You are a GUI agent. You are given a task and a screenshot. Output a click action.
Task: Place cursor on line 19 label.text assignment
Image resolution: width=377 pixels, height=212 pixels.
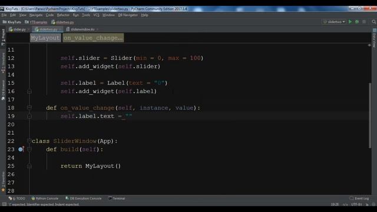point(96,116)
